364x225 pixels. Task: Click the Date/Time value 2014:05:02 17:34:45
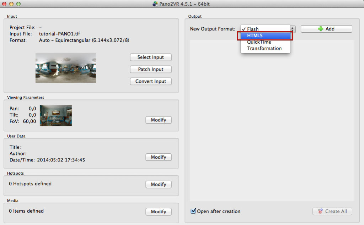[61, 160]
